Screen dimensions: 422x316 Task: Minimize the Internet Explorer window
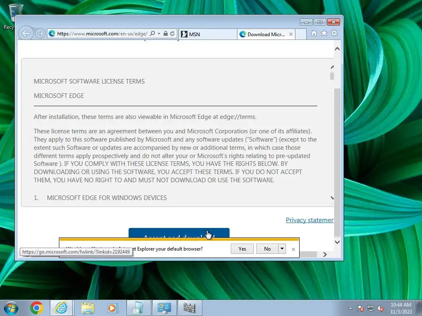click(306, 22)
